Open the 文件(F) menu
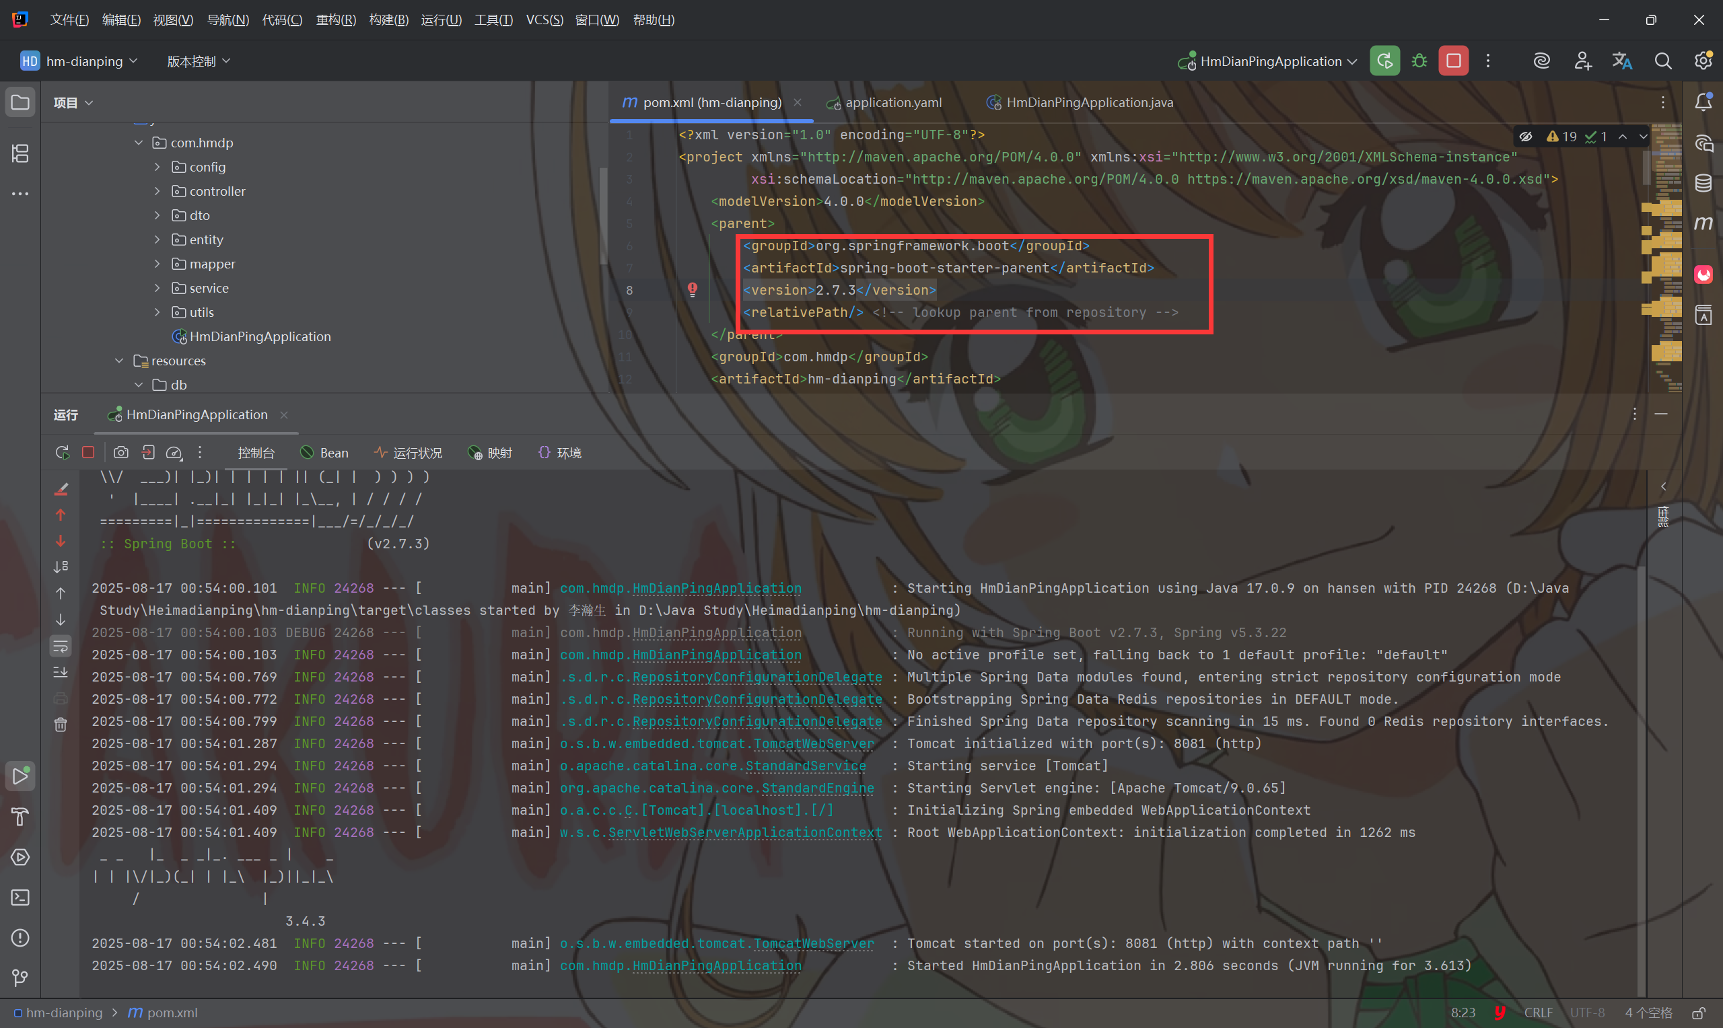The height and width of the screenshot is (1028, 1723). (x=69, y=20)
